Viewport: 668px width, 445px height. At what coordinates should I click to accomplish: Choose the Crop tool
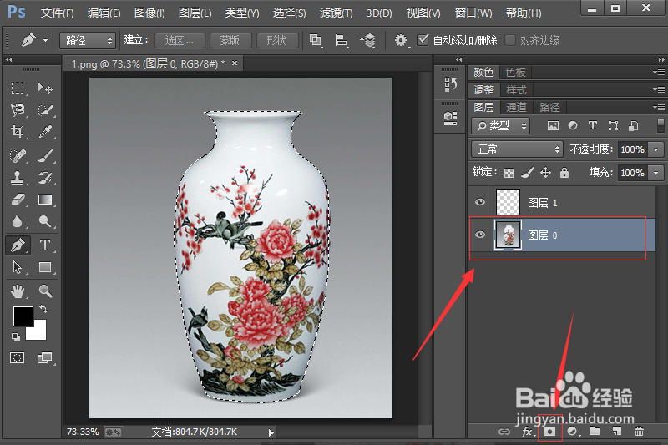pyautogui.click(x=18, y=132)
